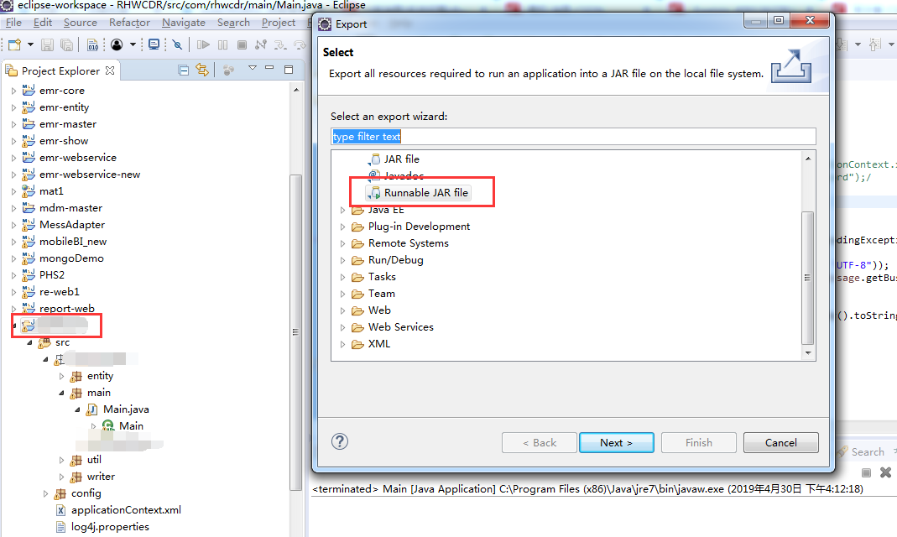Open the Export dialog help icon

(339, 441)
